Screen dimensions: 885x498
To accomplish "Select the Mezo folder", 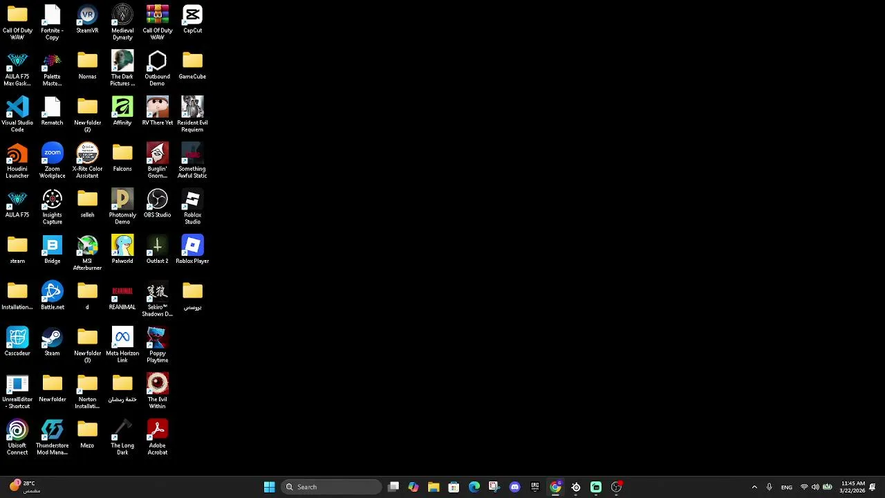I will click(87, 436).
